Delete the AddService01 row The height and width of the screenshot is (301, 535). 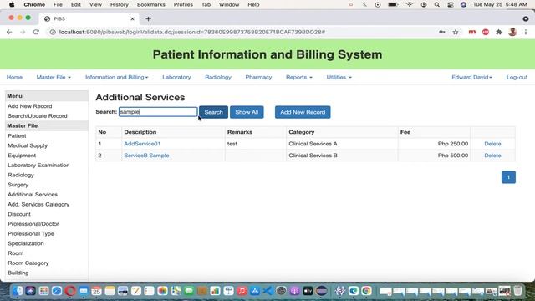(492, 144)
